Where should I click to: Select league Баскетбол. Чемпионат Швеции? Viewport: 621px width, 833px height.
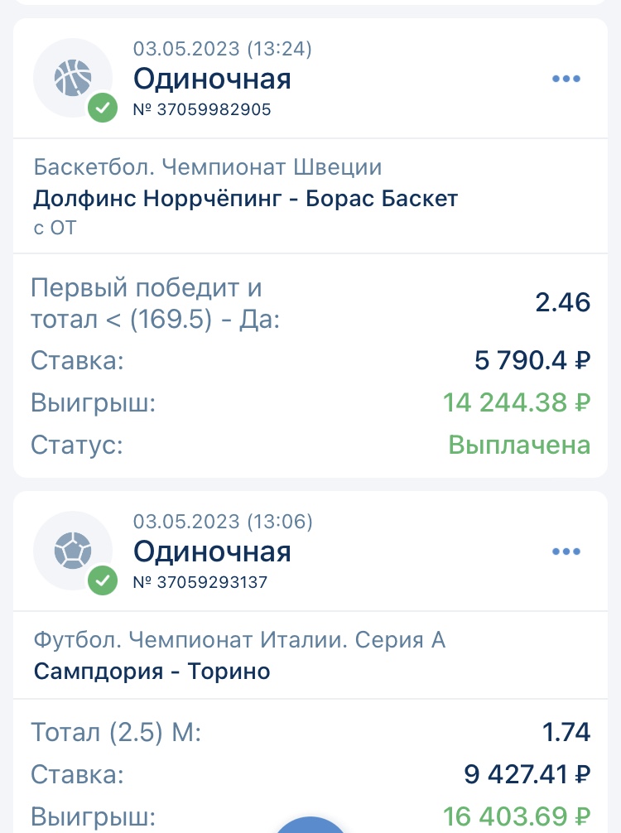point(208,168)
